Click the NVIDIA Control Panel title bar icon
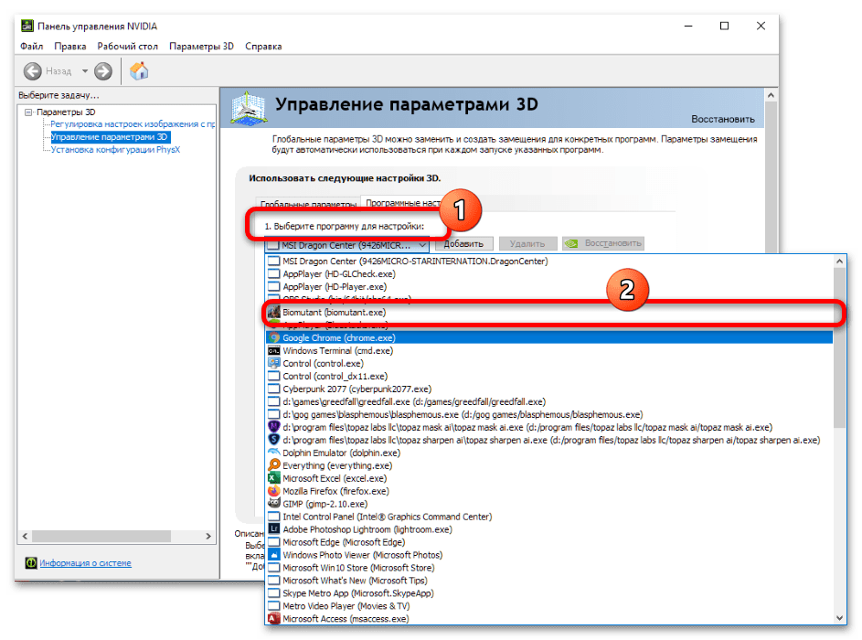This screenshot has width=862, height=640. (27, 26)
